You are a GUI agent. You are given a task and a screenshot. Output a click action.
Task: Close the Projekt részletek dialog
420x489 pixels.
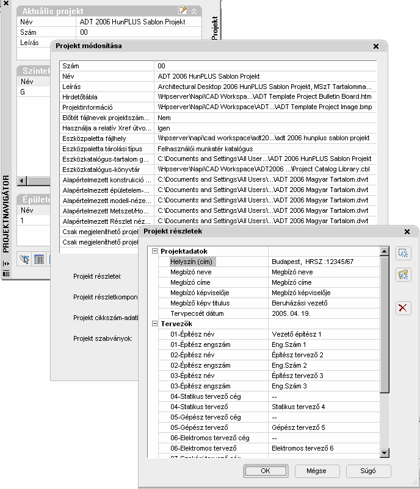[x=407, y=232]
